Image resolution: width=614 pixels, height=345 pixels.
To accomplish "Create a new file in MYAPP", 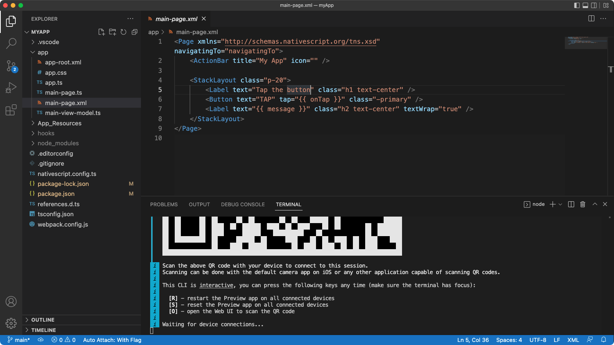I will pos(101,32).
